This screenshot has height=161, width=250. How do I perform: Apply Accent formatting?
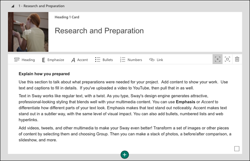(x=79, y=60)
